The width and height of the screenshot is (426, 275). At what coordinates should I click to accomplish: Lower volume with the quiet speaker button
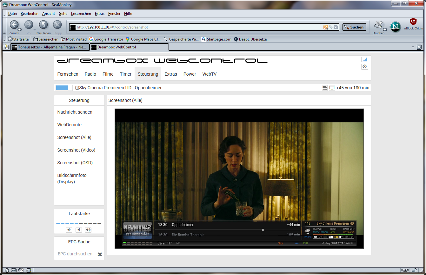(69, 230)
